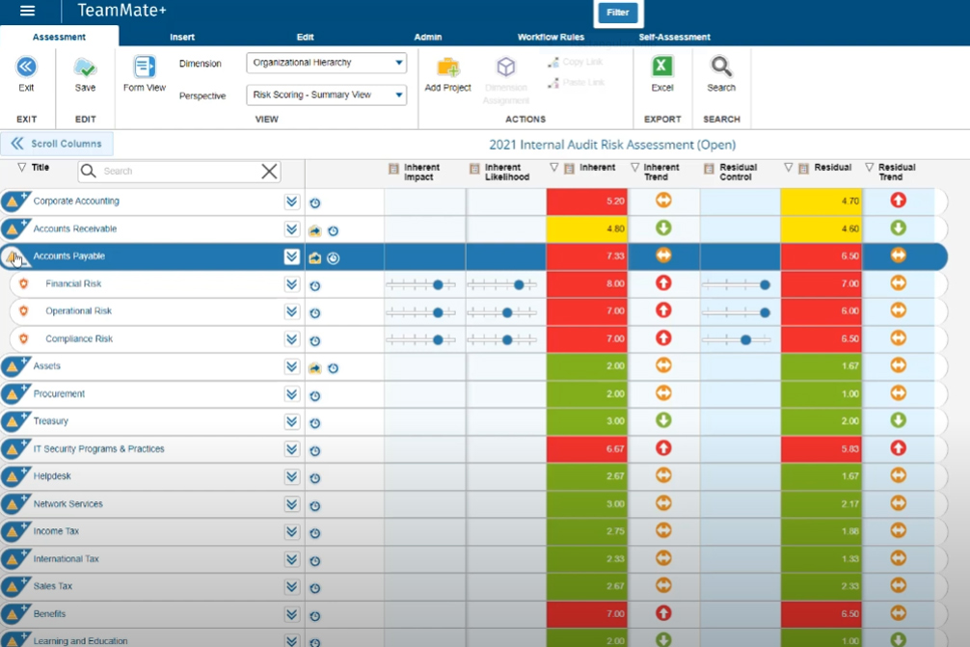Toggle the Residual Trend column filter
The height and width of the screenshot is (647, 970).
pyautogui.click(x=870, y=168)
